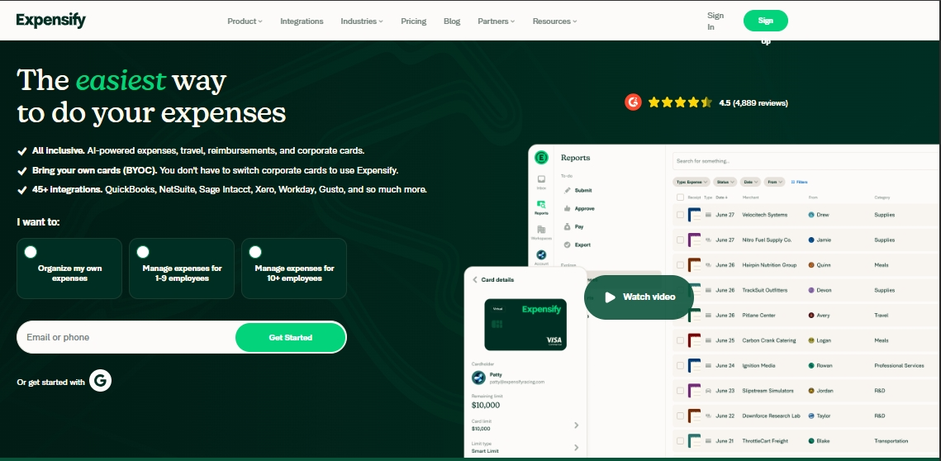The height and width of the screenshot is (461, 941).
Task: Click the Pay money bag icon
Action: click(567, 227)
